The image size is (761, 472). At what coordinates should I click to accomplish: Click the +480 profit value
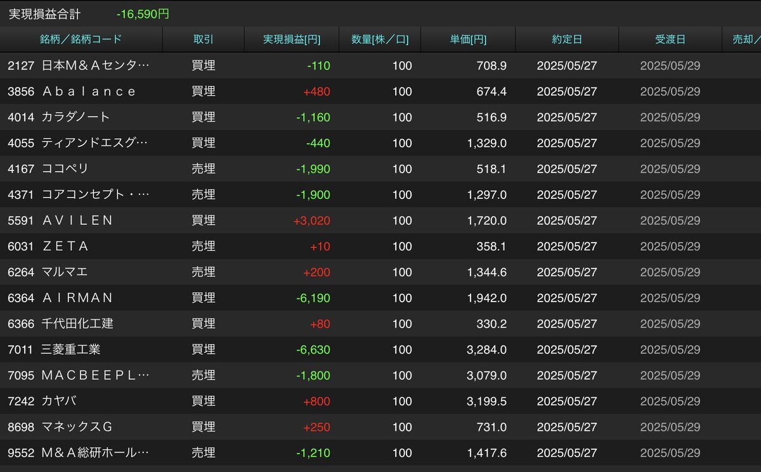316,91
